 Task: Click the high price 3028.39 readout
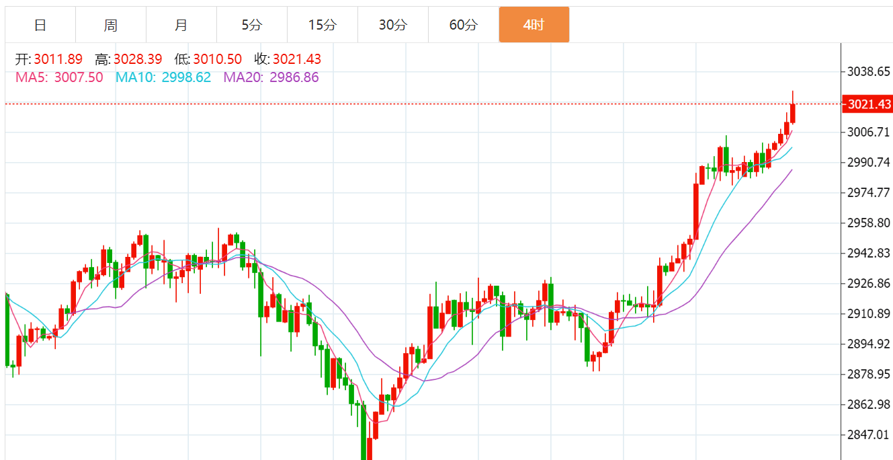tap(137, 59)
